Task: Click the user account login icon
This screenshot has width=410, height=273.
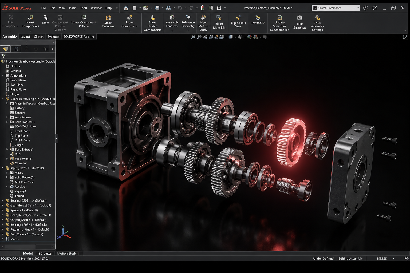Action: click(x=366, y=8)
